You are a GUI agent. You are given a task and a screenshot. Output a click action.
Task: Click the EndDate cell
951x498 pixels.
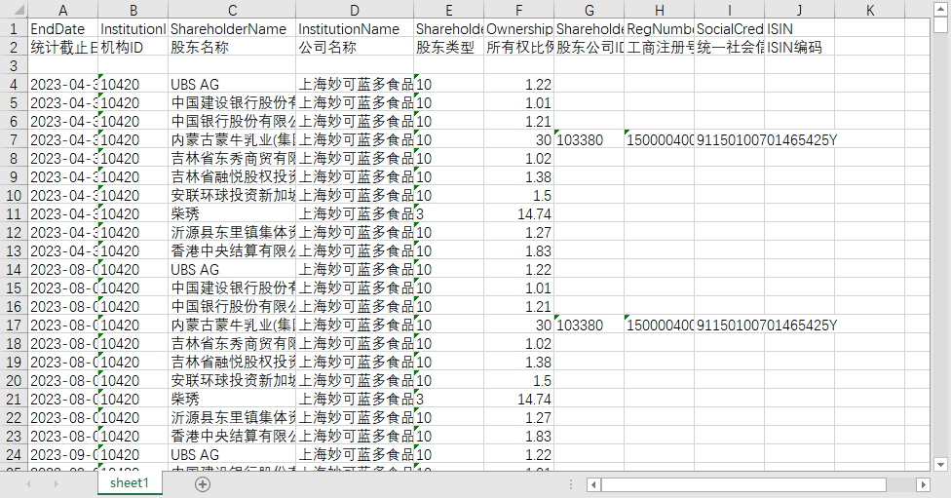coord(62,28)
